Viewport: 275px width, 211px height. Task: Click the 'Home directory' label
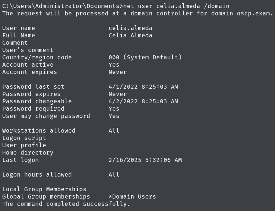coord(27,152)
